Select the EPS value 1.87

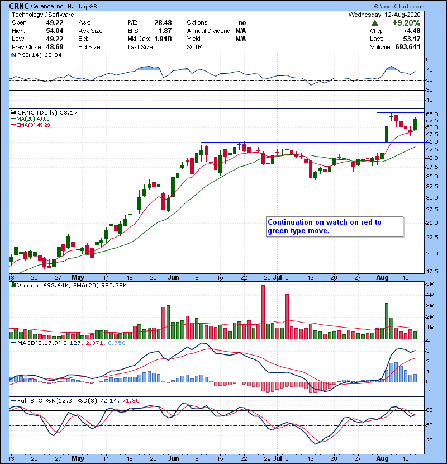pyautogui.click(x=165, y=31)
